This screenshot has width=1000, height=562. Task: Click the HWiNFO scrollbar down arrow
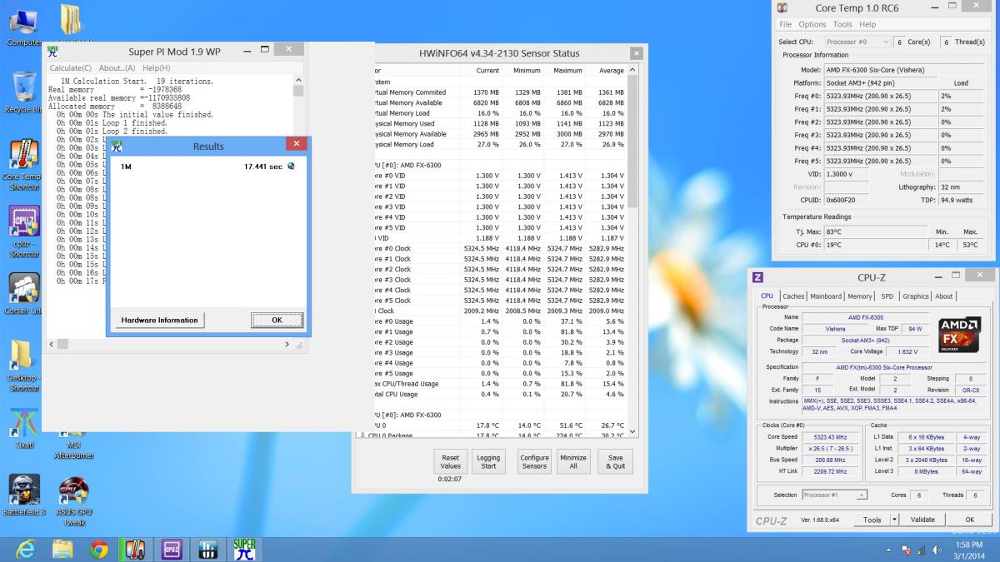click(x=632, y=431)
